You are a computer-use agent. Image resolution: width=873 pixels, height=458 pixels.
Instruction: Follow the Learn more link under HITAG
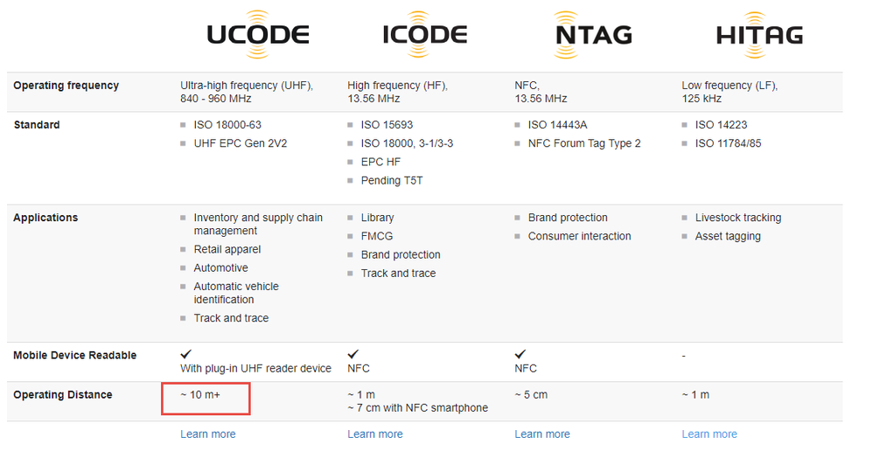click(709, 434)
